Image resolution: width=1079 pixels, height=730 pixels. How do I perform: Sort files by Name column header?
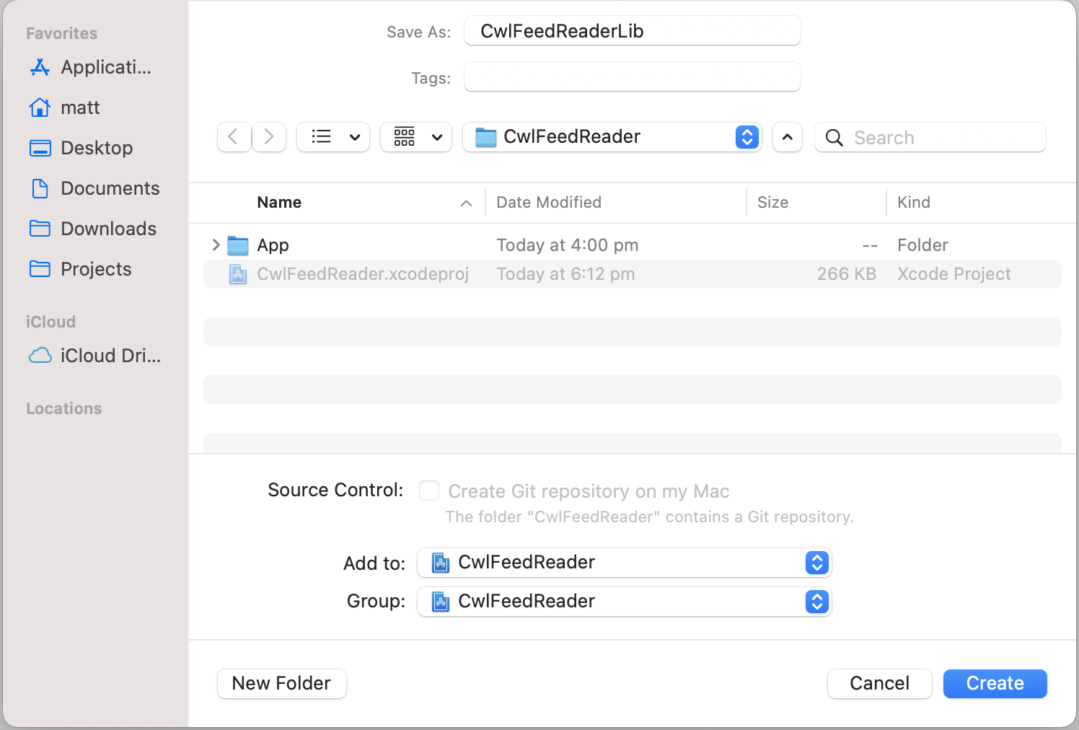click(x=279, y=203)
